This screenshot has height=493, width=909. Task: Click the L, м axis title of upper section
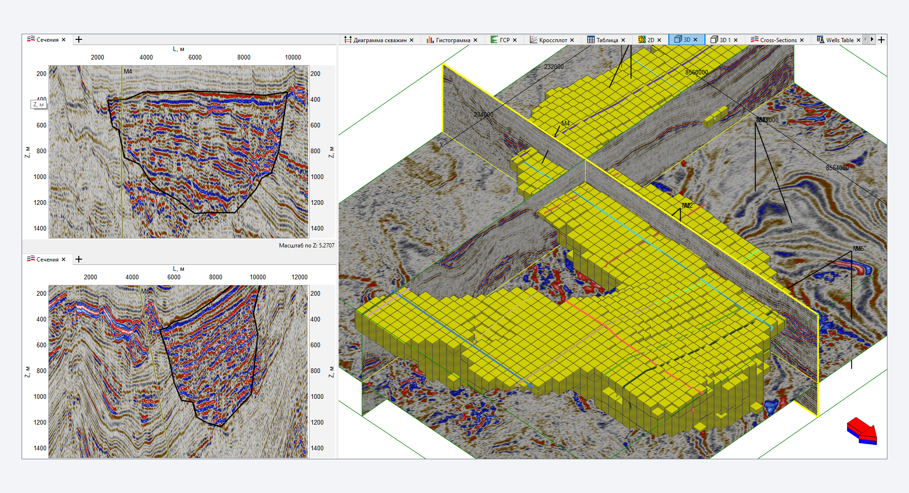pyautogui.click(x=178, y=49)
